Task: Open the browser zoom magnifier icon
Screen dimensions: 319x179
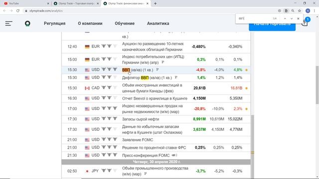Action: [x=293, y=11]
